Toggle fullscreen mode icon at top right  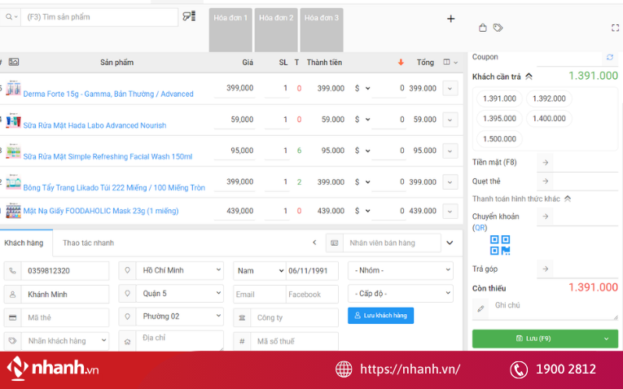point(615,28)
